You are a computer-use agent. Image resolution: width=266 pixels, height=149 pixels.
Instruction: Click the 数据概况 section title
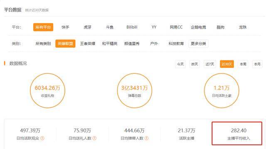18,63
